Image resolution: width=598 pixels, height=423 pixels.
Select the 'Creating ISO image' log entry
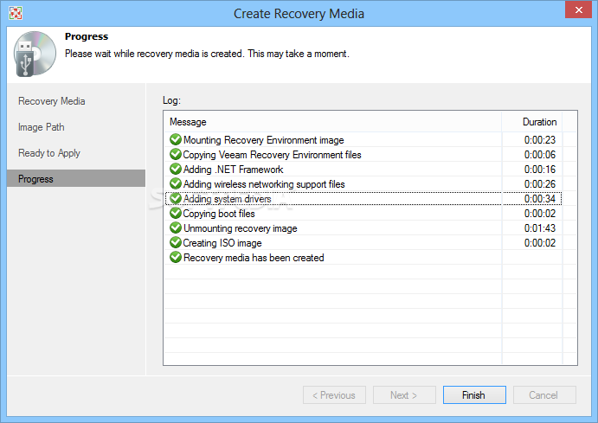pos(222,243)
